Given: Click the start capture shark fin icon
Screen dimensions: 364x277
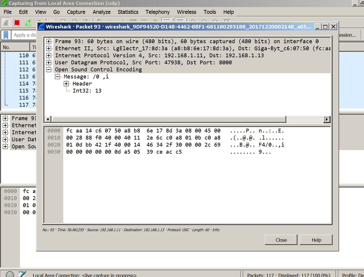Looking at the screenshot, I should pyautogui.click(x=6, y=23).
